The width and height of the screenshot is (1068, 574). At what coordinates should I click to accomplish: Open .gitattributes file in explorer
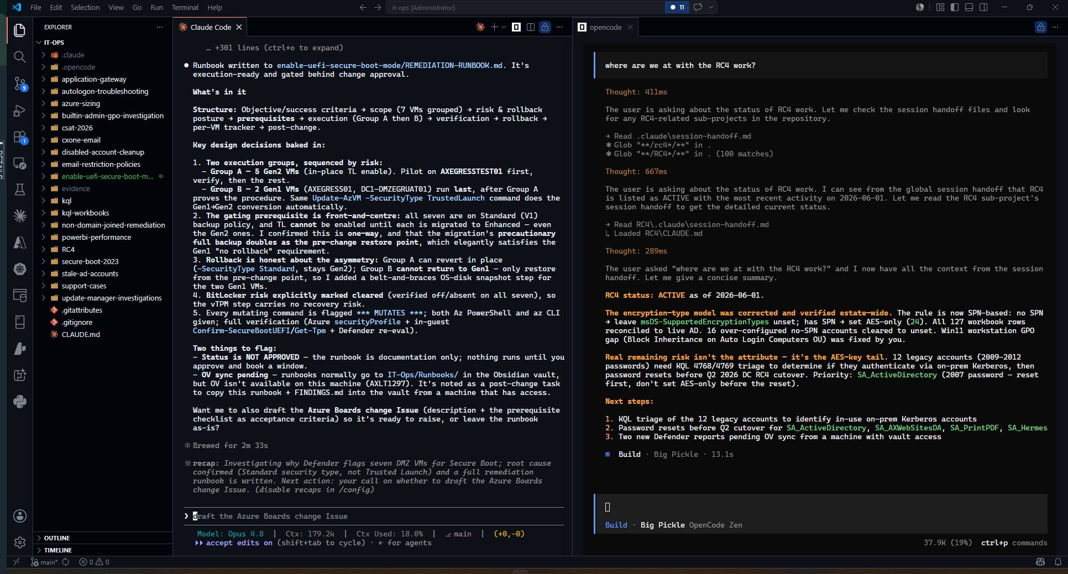click(82, 310)
